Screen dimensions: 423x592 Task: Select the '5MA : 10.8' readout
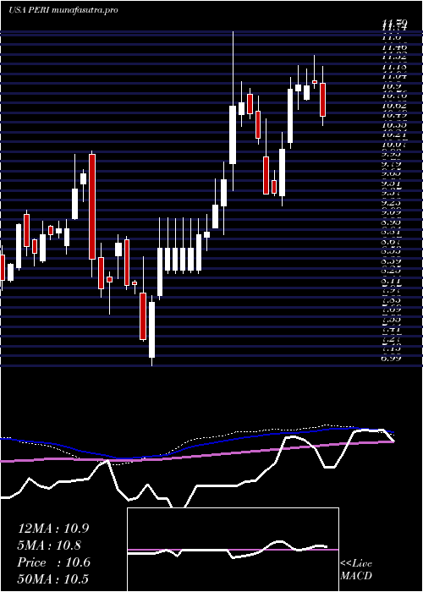51,545
